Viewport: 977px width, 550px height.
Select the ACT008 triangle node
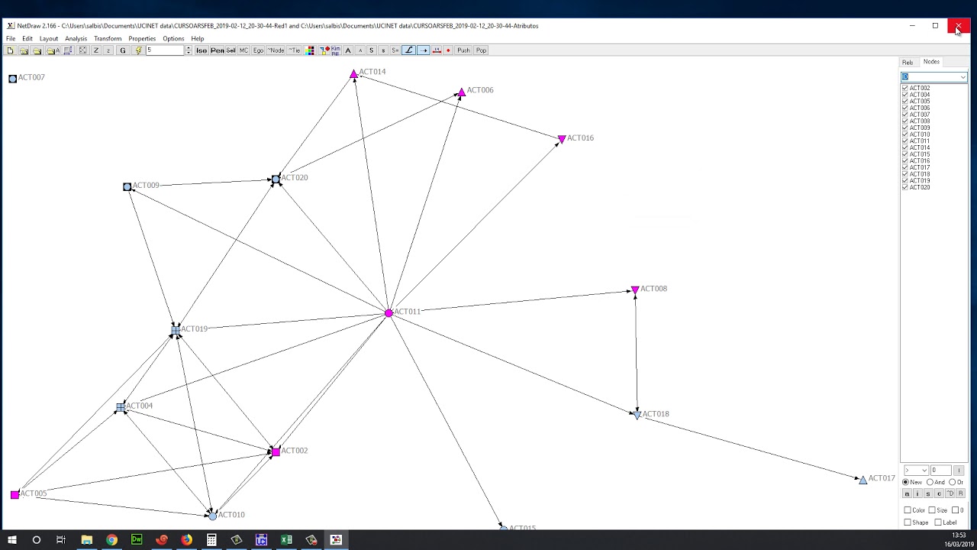(635, 290)
